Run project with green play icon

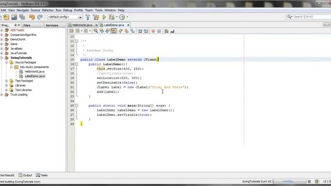click(x=104, y=17)
